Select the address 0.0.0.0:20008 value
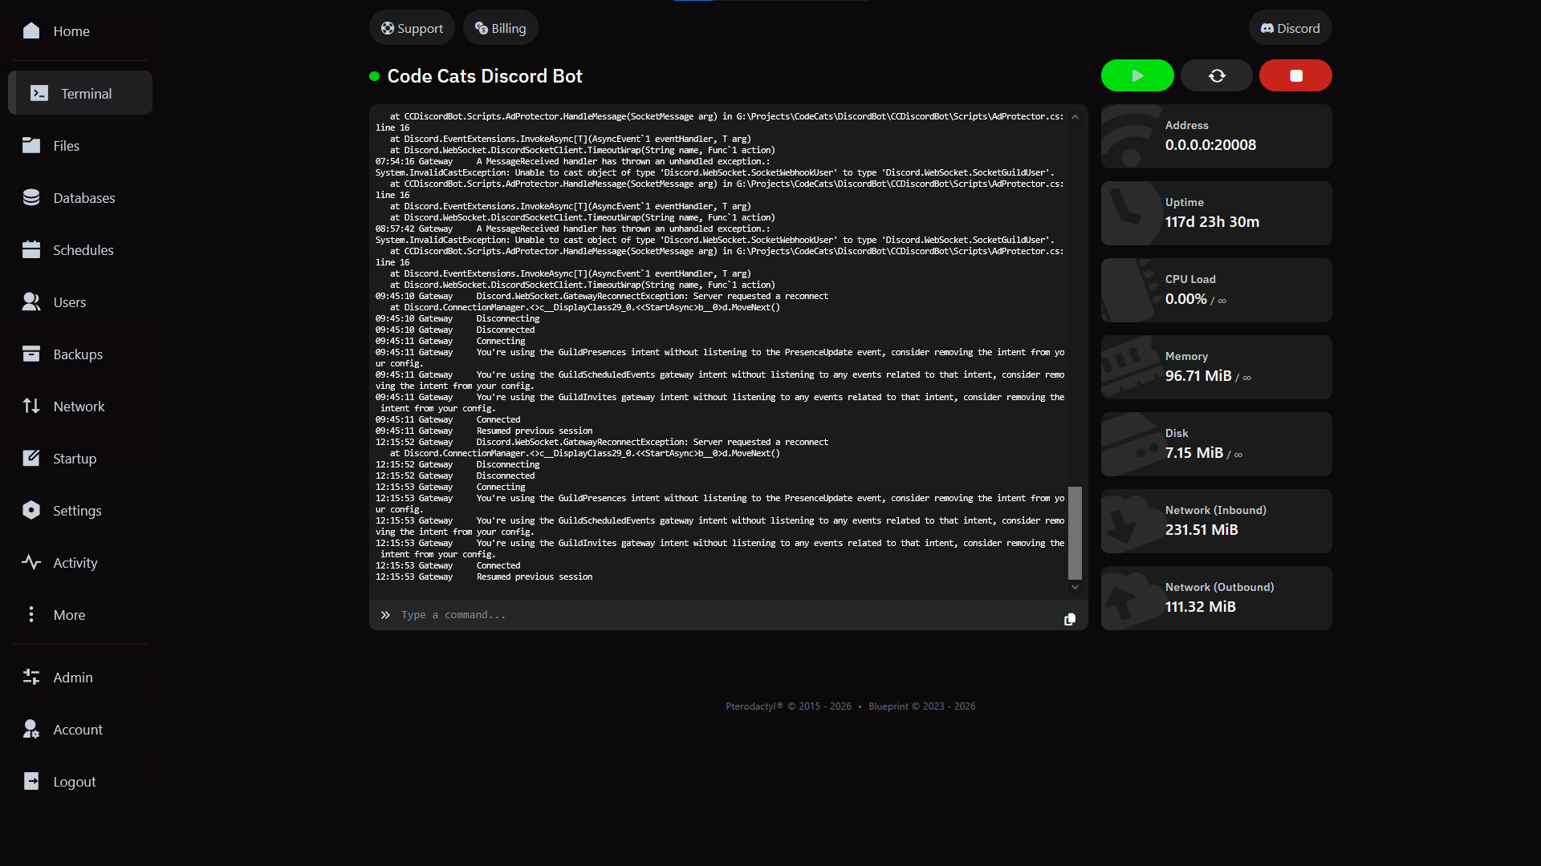This screenshot has width=1541, height=866. point(1210,145)
